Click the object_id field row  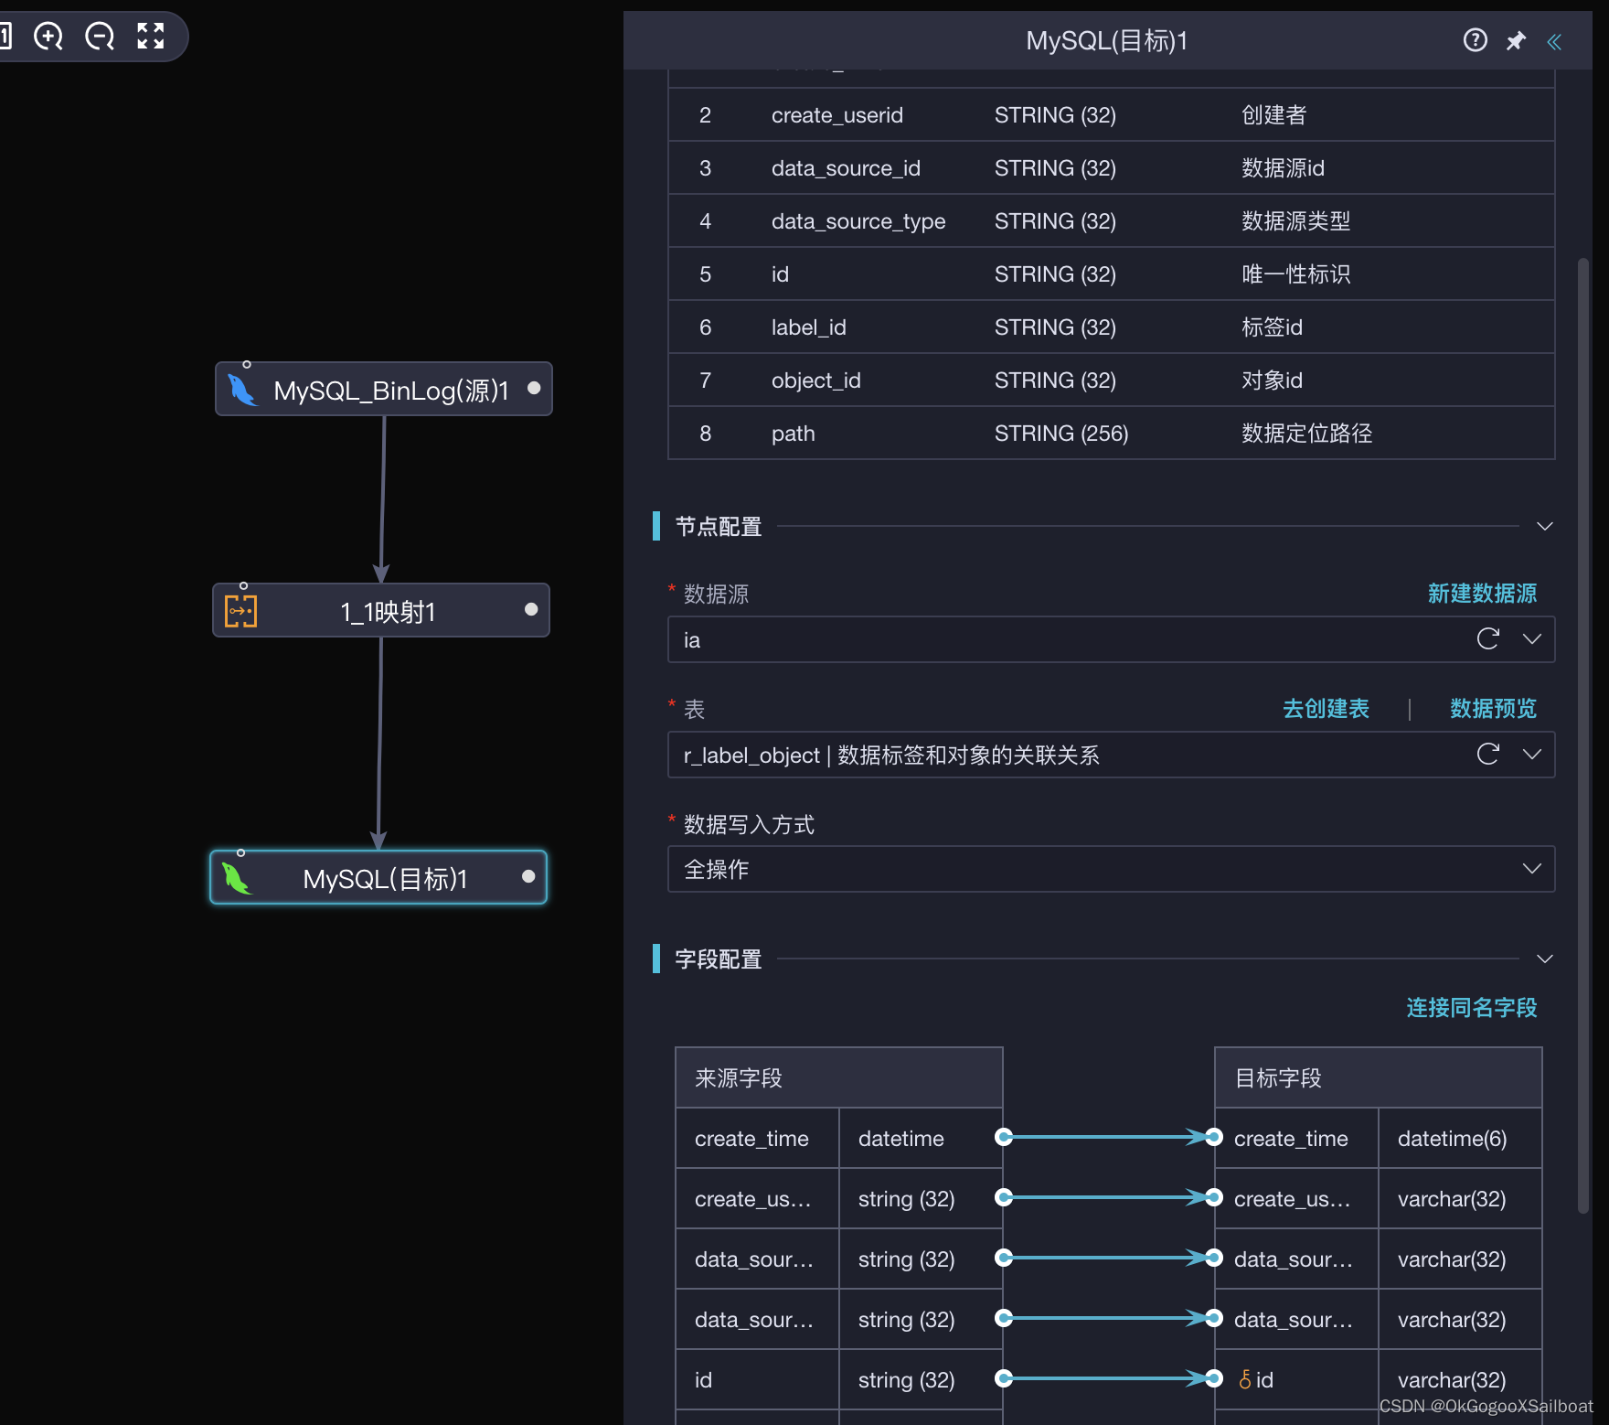pos(1112,380)
